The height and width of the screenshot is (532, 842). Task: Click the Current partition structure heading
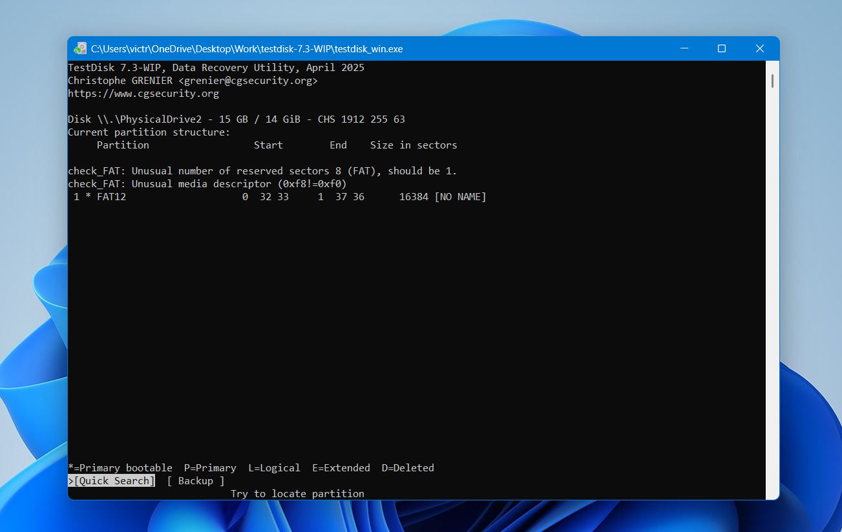(149, 132)
